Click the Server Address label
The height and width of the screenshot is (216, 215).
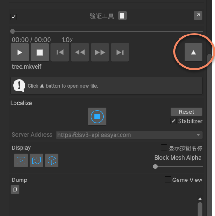pos(32,135)
